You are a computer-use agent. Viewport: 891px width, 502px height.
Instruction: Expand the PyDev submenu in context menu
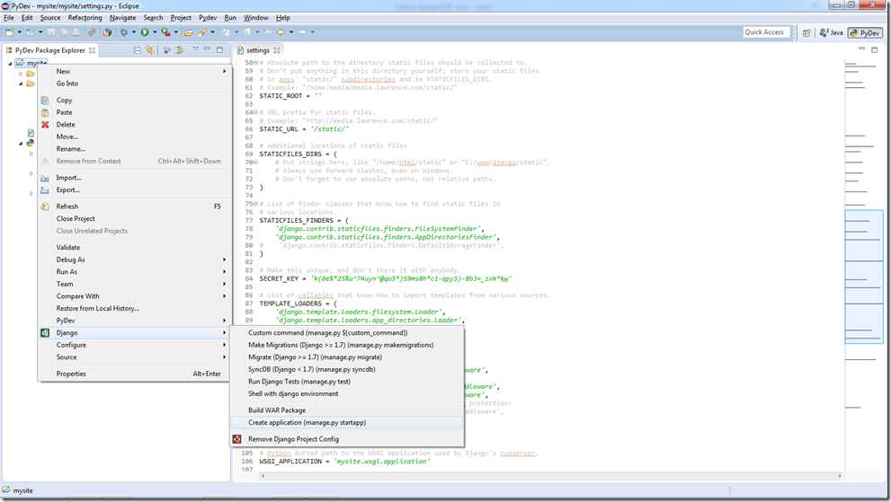(135, 321)
